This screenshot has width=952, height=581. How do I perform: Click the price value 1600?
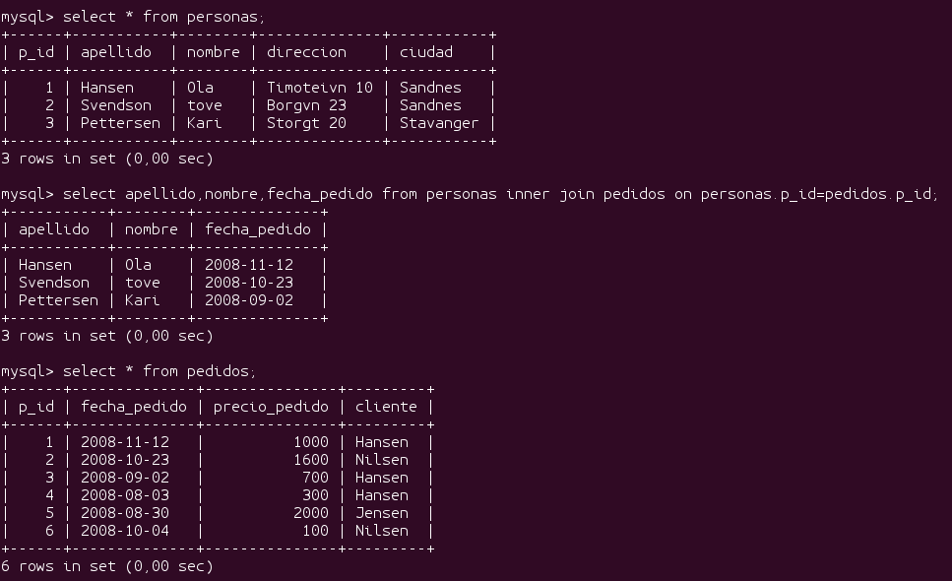[311, 460]
